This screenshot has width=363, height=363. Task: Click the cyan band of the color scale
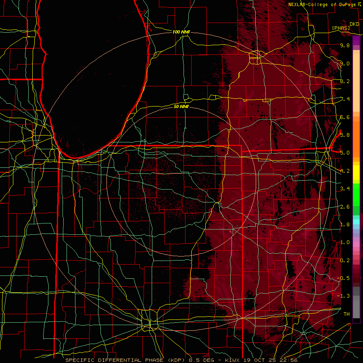(x=356, y=222)
